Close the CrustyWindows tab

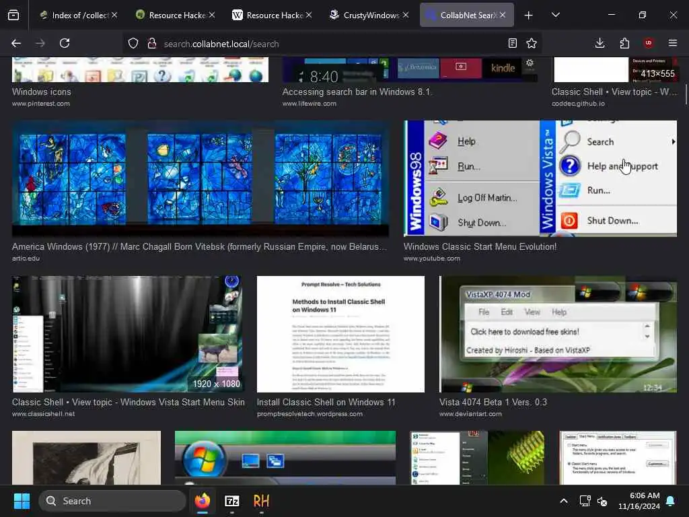tap(406, 15)
